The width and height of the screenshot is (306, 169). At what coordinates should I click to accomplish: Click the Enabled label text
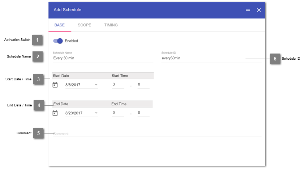[x=72, y=41]
